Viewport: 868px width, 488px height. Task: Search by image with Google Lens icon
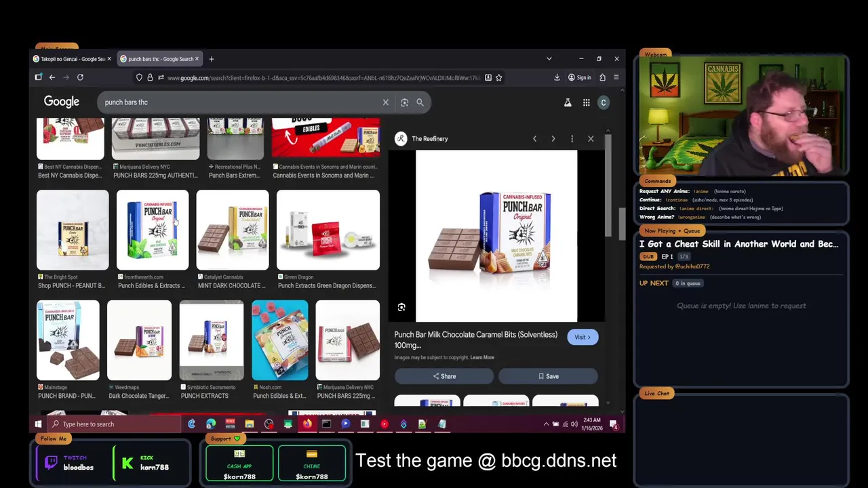[x=404, y=102]
